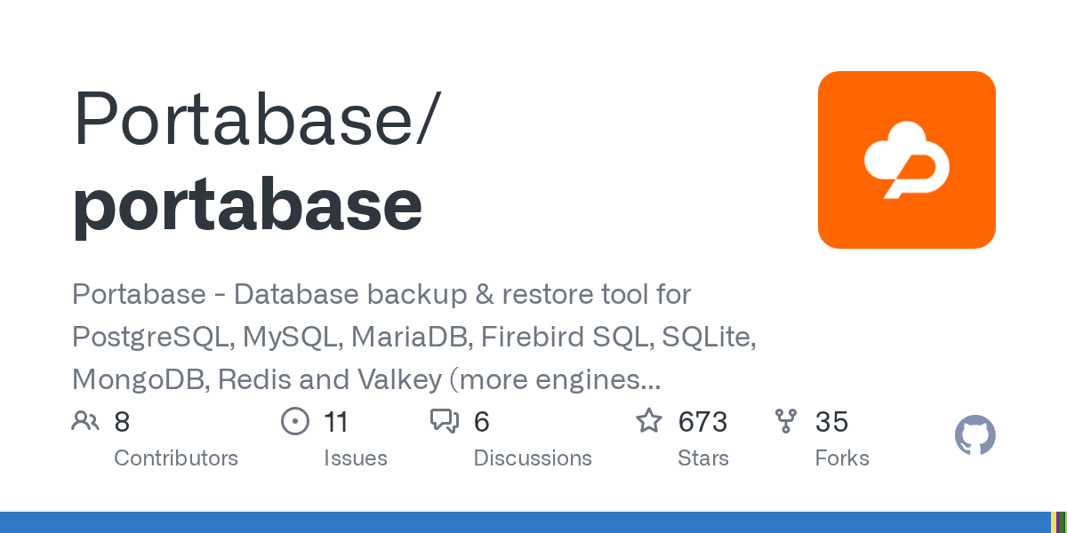Open the Contributors label
1067x533 pixels.
coord(176,458)
